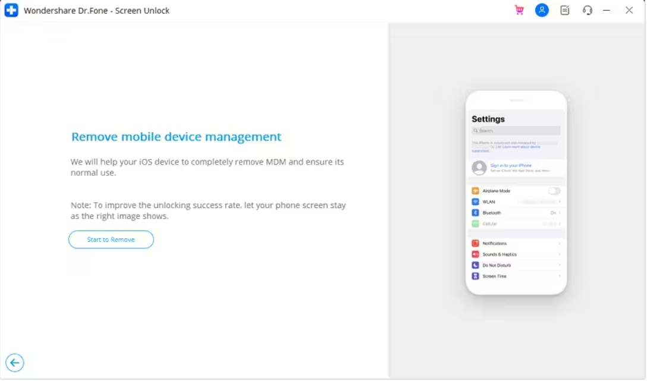
Task: Expand the WLAN row chevron
Action: click(560, 202)
